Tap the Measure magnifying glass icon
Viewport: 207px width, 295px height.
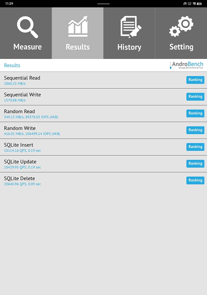pos(27,27)
